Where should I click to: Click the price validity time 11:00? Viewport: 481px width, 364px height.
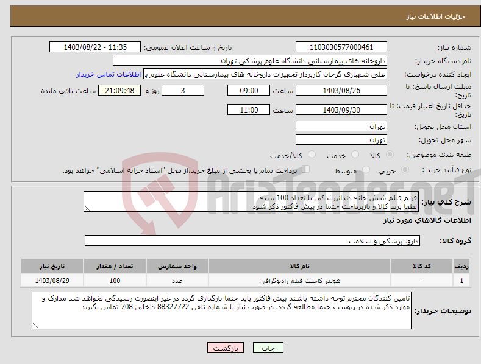click(x=249, y=110)
